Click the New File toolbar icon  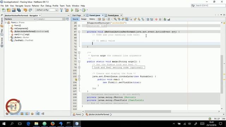[x=4, y=10]
